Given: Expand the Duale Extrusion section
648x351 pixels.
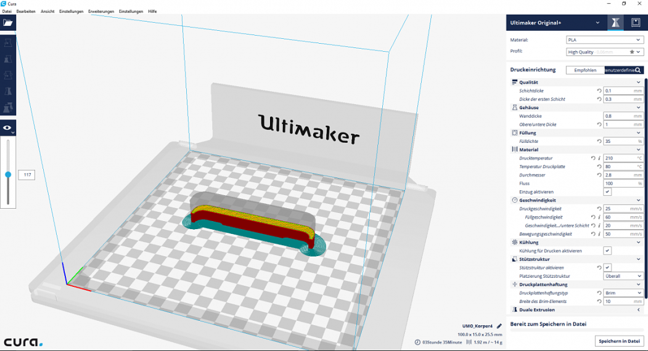Looking at the screenshot, I should 576,310.
